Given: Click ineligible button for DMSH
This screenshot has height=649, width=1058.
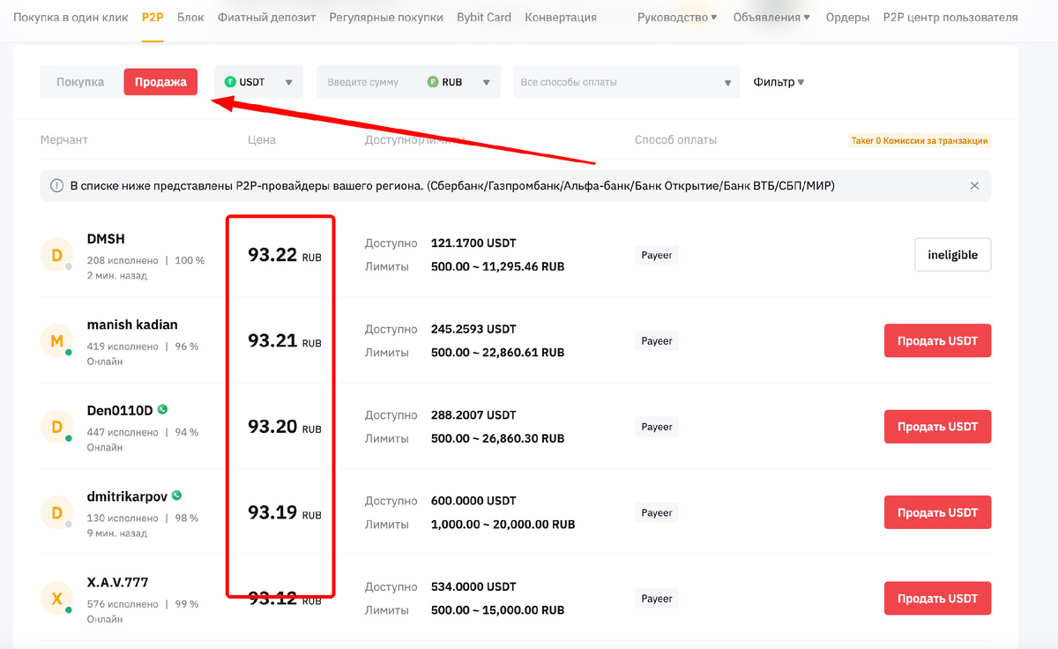Looking at the screenshot, I should point(953,255).
